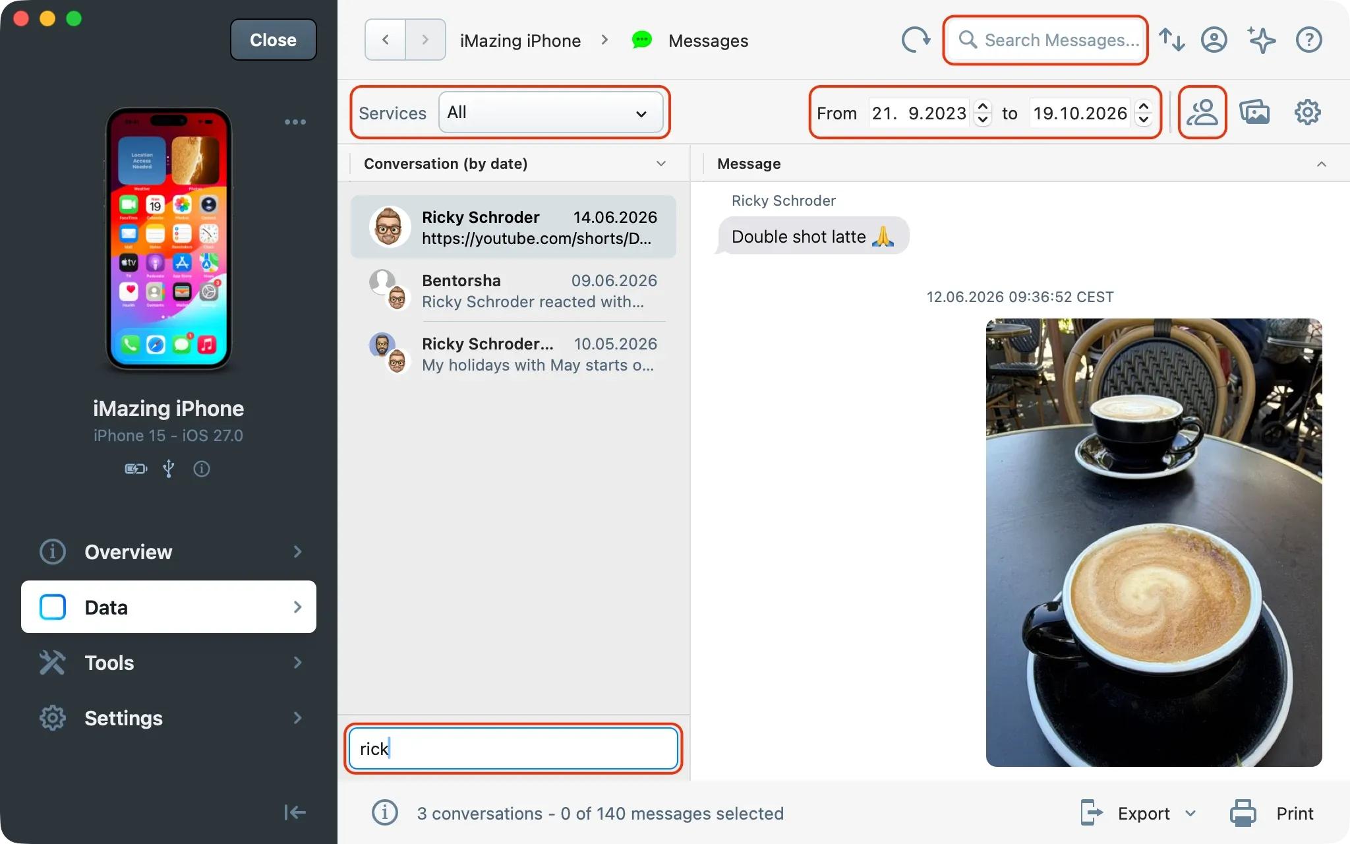Open the Overview sidebar section
Image resolution: width=1350 pixels, height=844 pixels.
click(x=169, y=552)
